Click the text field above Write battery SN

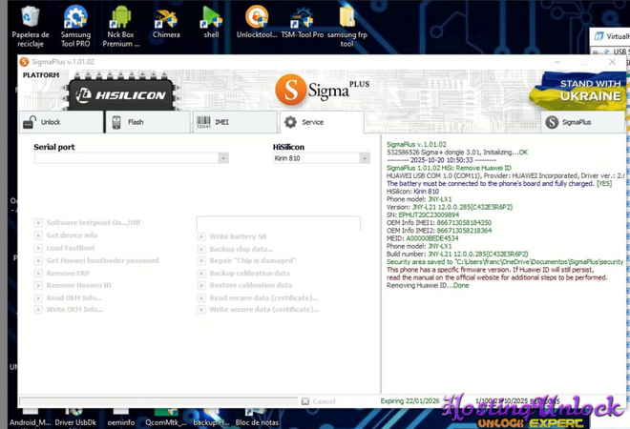pyautogui.click(x=278, y=223)
